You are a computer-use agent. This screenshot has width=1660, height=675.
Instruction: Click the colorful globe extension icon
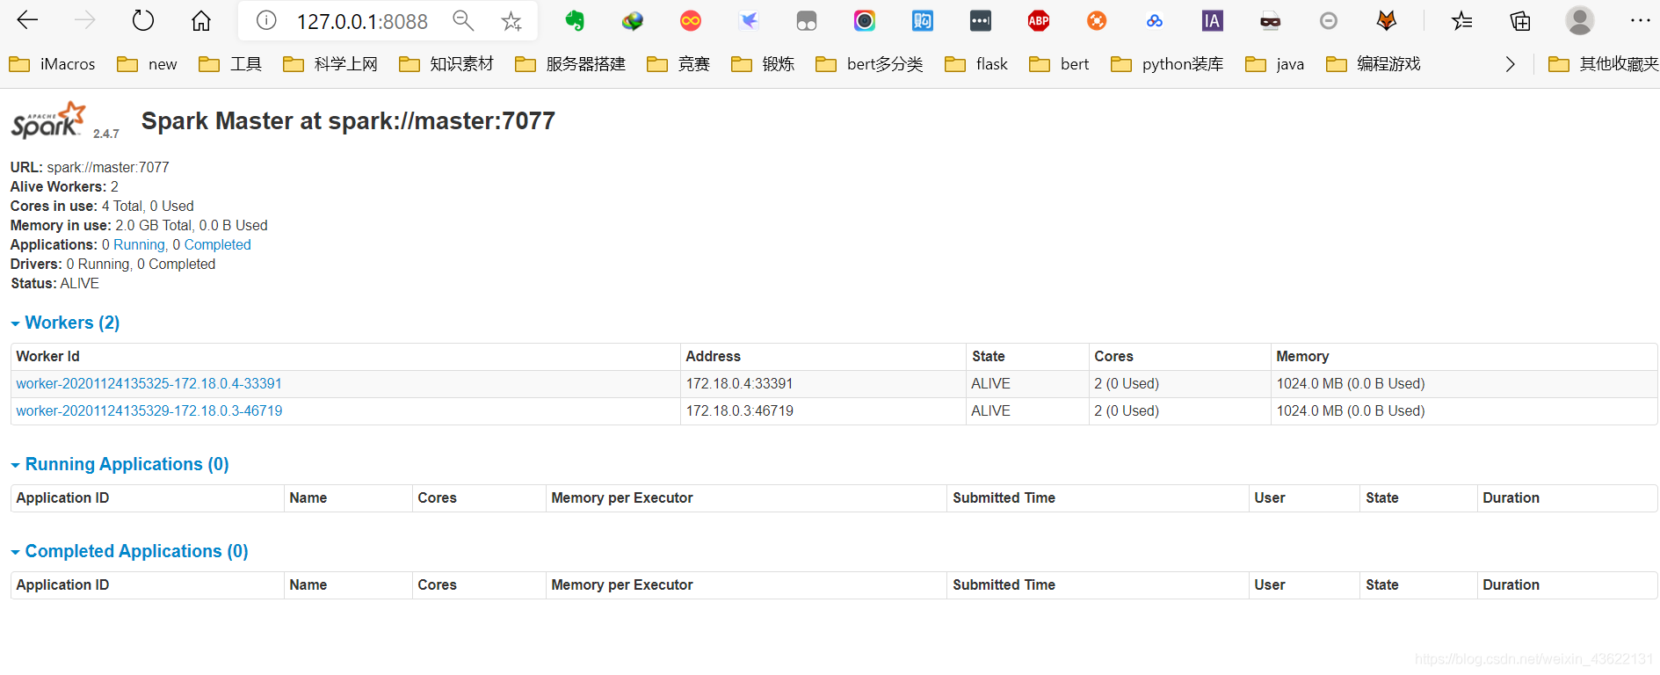tap(633, 20)
